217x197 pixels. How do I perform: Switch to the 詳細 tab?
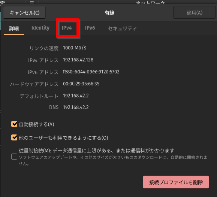14,28
